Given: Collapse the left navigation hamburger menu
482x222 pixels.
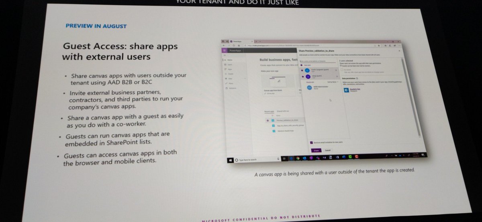Looking at the screenshot, I should (225, 55).
